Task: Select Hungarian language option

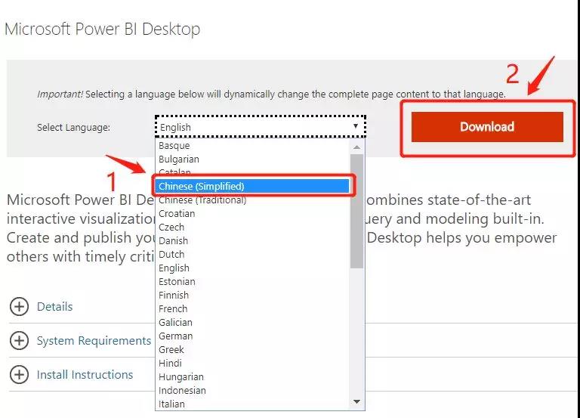Action: [253, 377]
